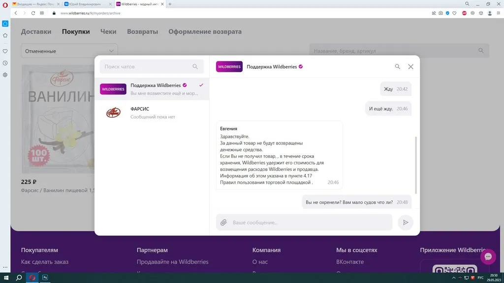Open the Оформление возврата tab
Viewport: 504px width, 283px height.
coord(205,31)
